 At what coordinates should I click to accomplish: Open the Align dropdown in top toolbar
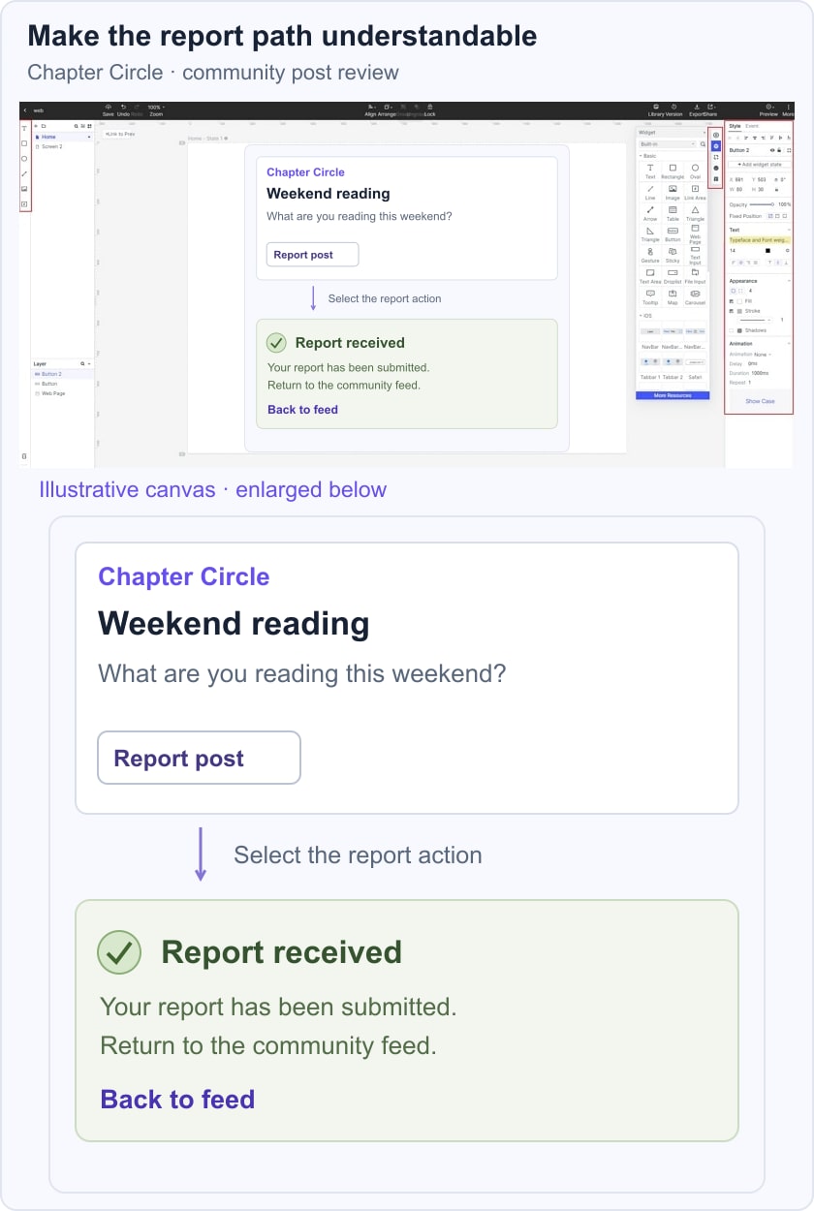coord(371,107)
